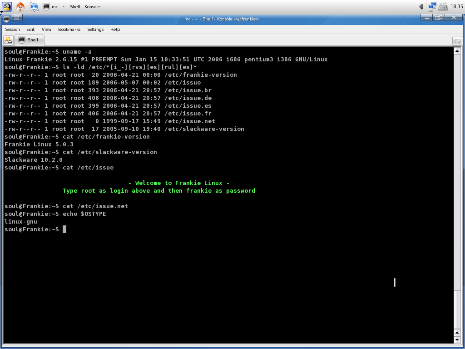Minimize the Konsole window
465x349 pixels.
click(427, 18)
